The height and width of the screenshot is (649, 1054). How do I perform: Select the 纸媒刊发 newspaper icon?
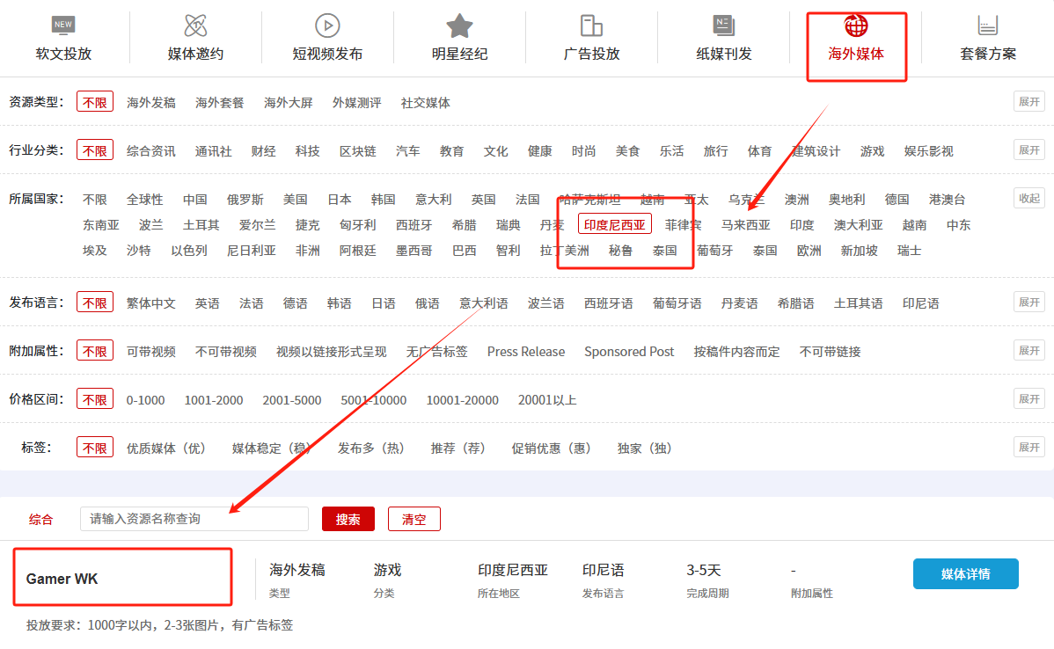(724, 26)
